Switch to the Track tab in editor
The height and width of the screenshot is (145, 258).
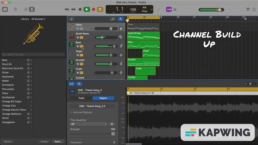tap(81, 98)
